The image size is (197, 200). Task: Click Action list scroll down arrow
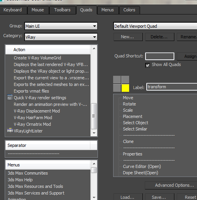pyautogui.click(x=94, y=133)
